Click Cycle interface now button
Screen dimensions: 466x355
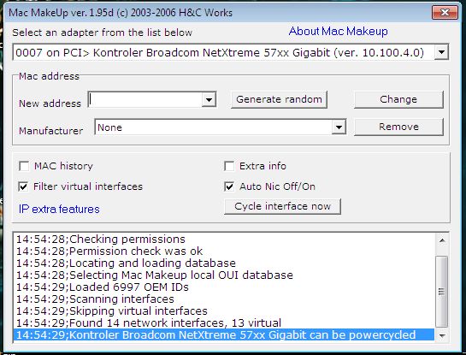[x=282, y=206]
